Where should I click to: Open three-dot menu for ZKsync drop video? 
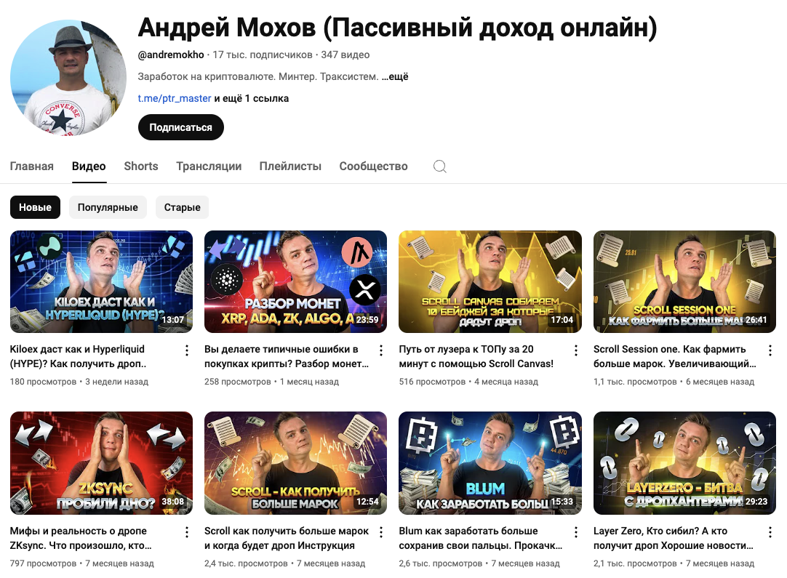coord(187,532)
